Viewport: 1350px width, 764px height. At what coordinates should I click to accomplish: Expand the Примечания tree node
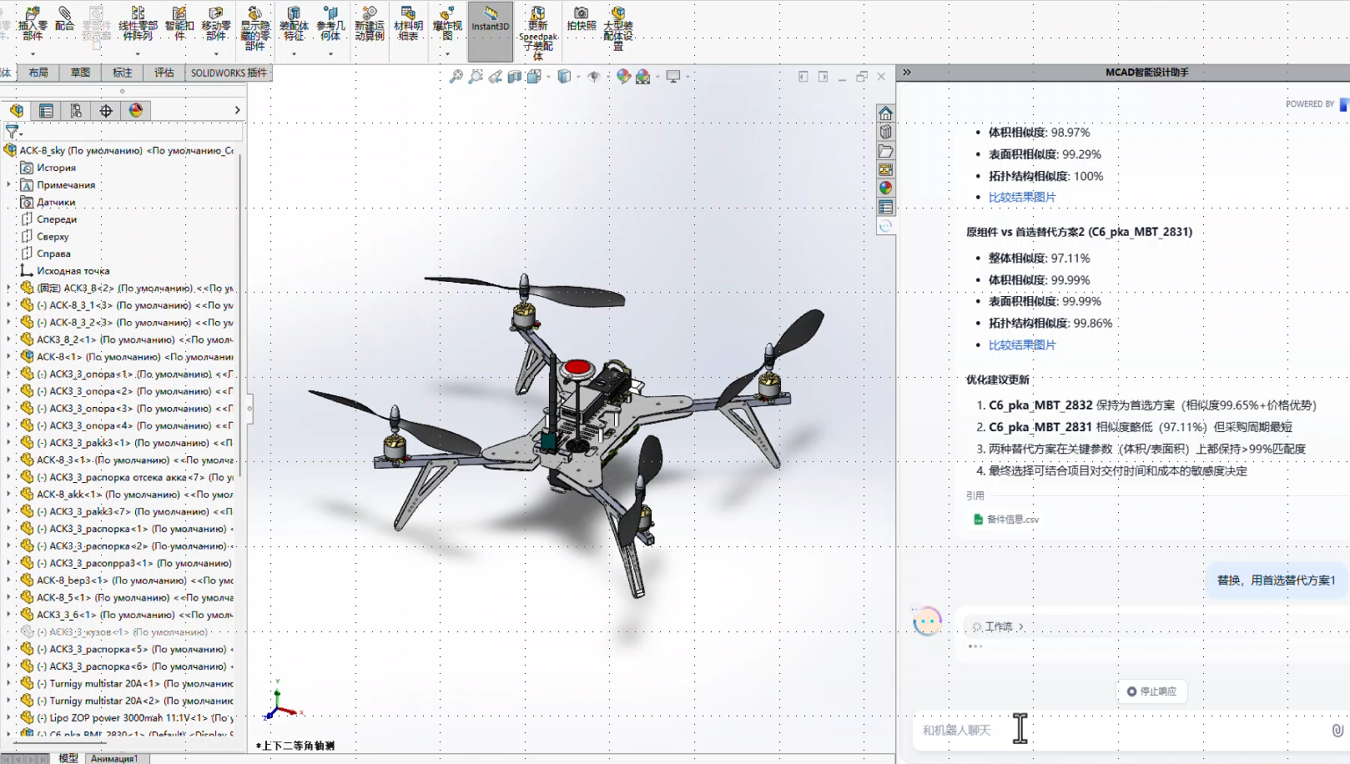coord(9,185)
